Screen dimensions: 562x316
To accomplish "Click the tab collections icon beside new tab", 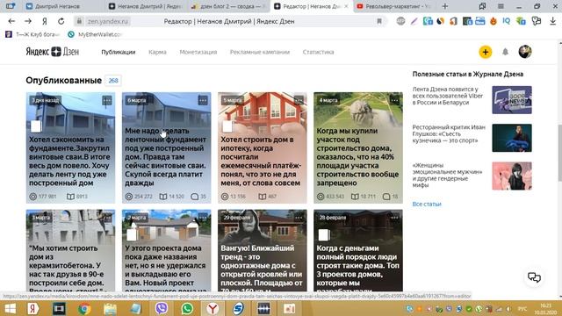I will click(482, 6).
